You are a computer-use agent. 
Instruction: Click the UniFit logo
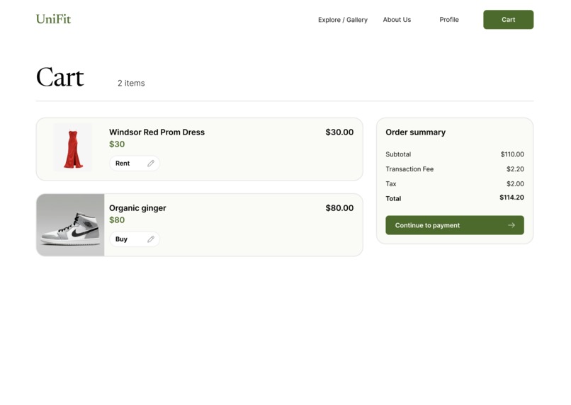53,19
